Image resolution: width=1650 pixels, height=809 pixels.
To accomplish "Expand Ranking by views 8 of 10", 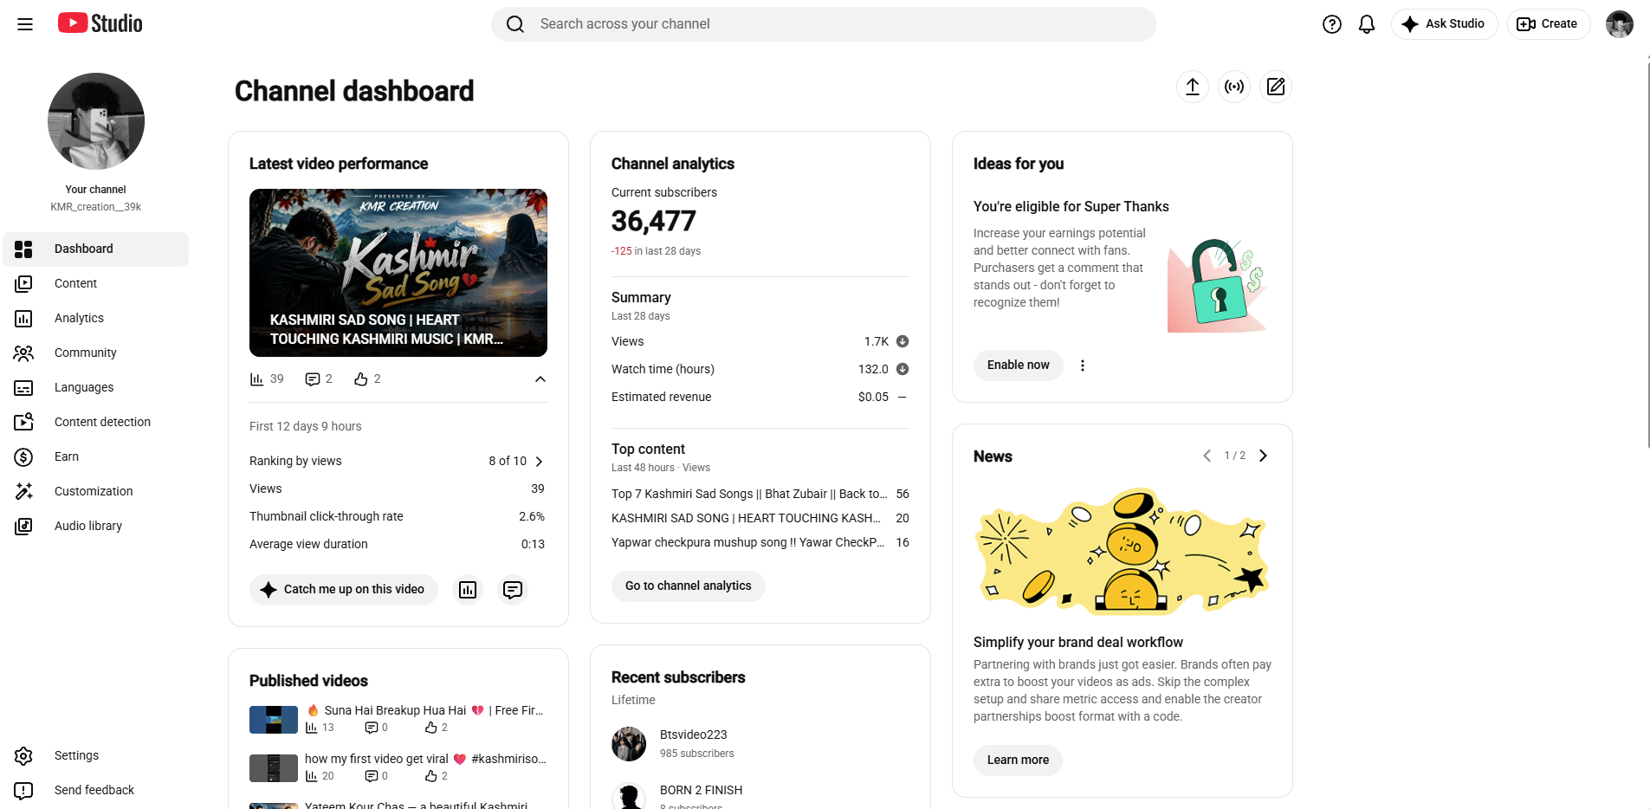I will coord(397,461).
